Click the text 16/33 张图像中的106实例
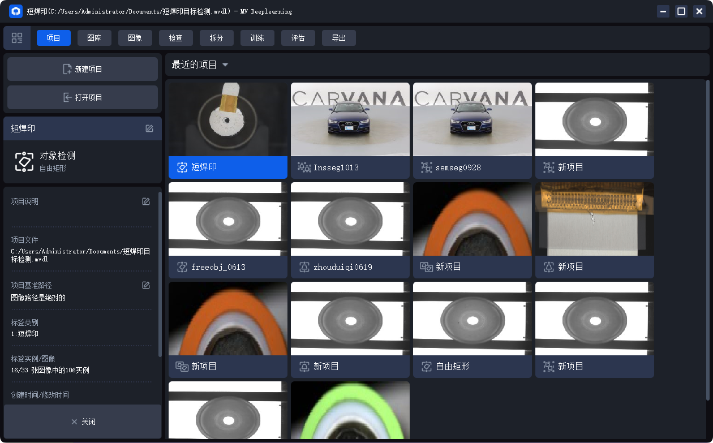Viewport: 713px width, 443px height. click(x=50, y=371)
